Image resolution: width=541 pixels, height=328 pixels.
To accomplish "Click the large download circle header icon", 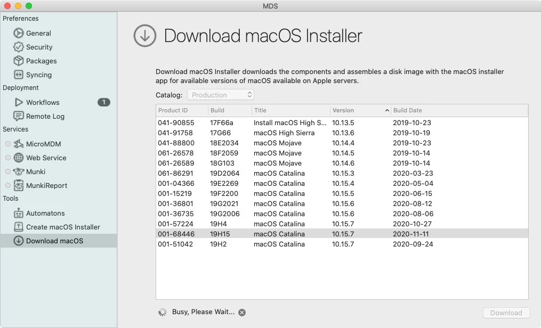I will (145, 36).
